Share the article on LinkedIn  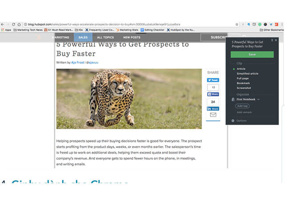213,109
